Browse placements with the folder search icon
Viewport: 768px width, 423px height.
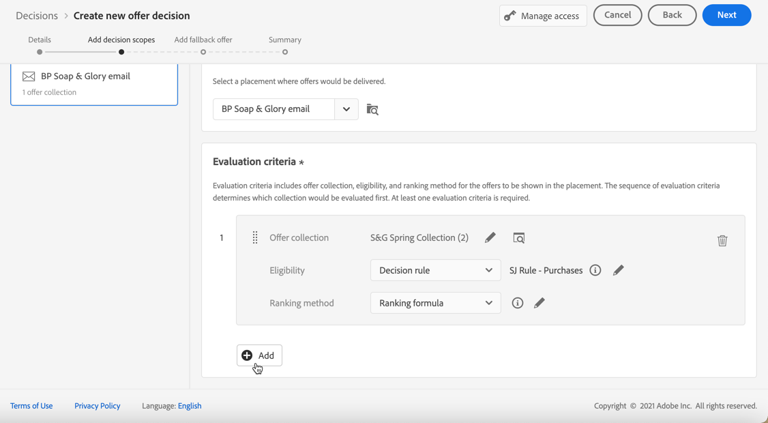372,109
